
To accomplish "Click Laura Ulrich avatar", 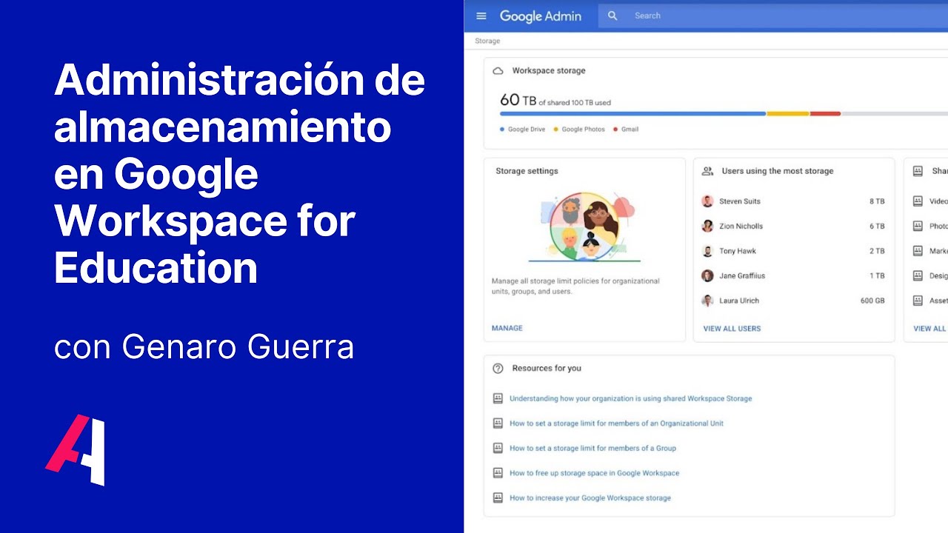I will tap(707, 301).
